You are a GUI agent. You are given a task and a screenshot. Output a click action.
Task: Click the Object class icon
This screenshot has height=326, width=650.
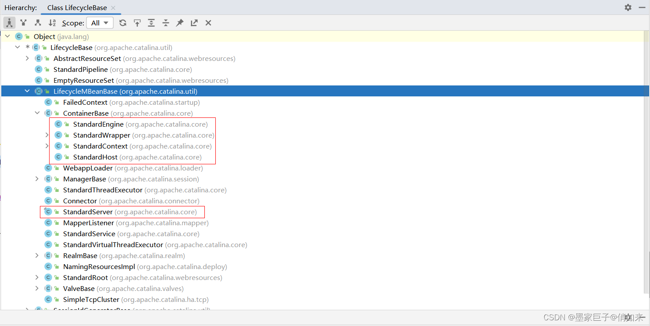click(x=18, y=36)
